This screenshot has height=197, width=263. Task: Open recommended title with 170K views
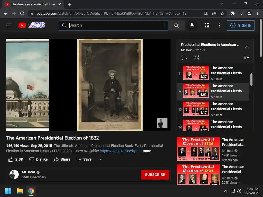(233, 142)
